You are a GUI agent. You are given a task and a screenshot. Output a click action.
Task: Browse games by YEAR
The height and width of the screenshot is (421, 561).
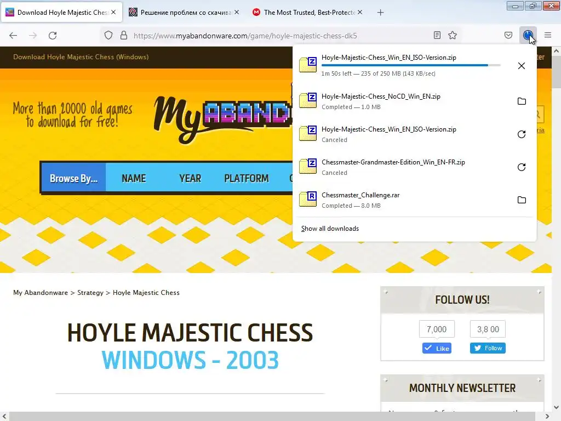coord(190,178)
